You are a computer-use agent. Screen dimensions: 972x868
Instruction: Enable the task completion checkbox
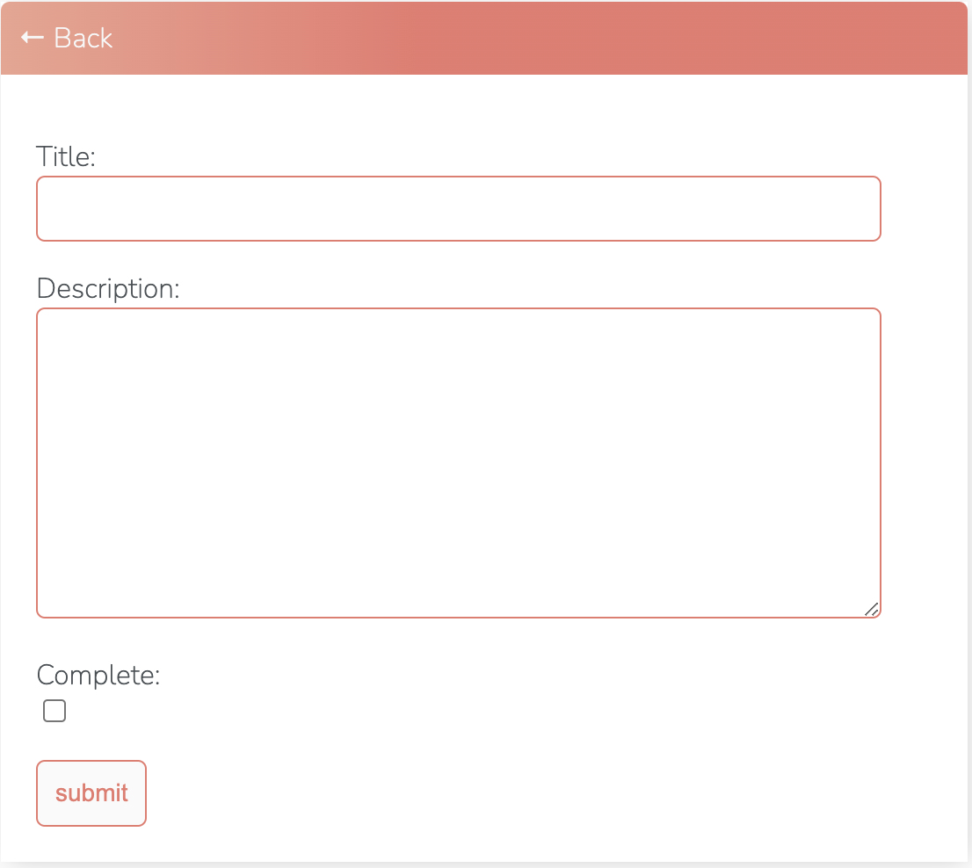click(x=54, y=711)
